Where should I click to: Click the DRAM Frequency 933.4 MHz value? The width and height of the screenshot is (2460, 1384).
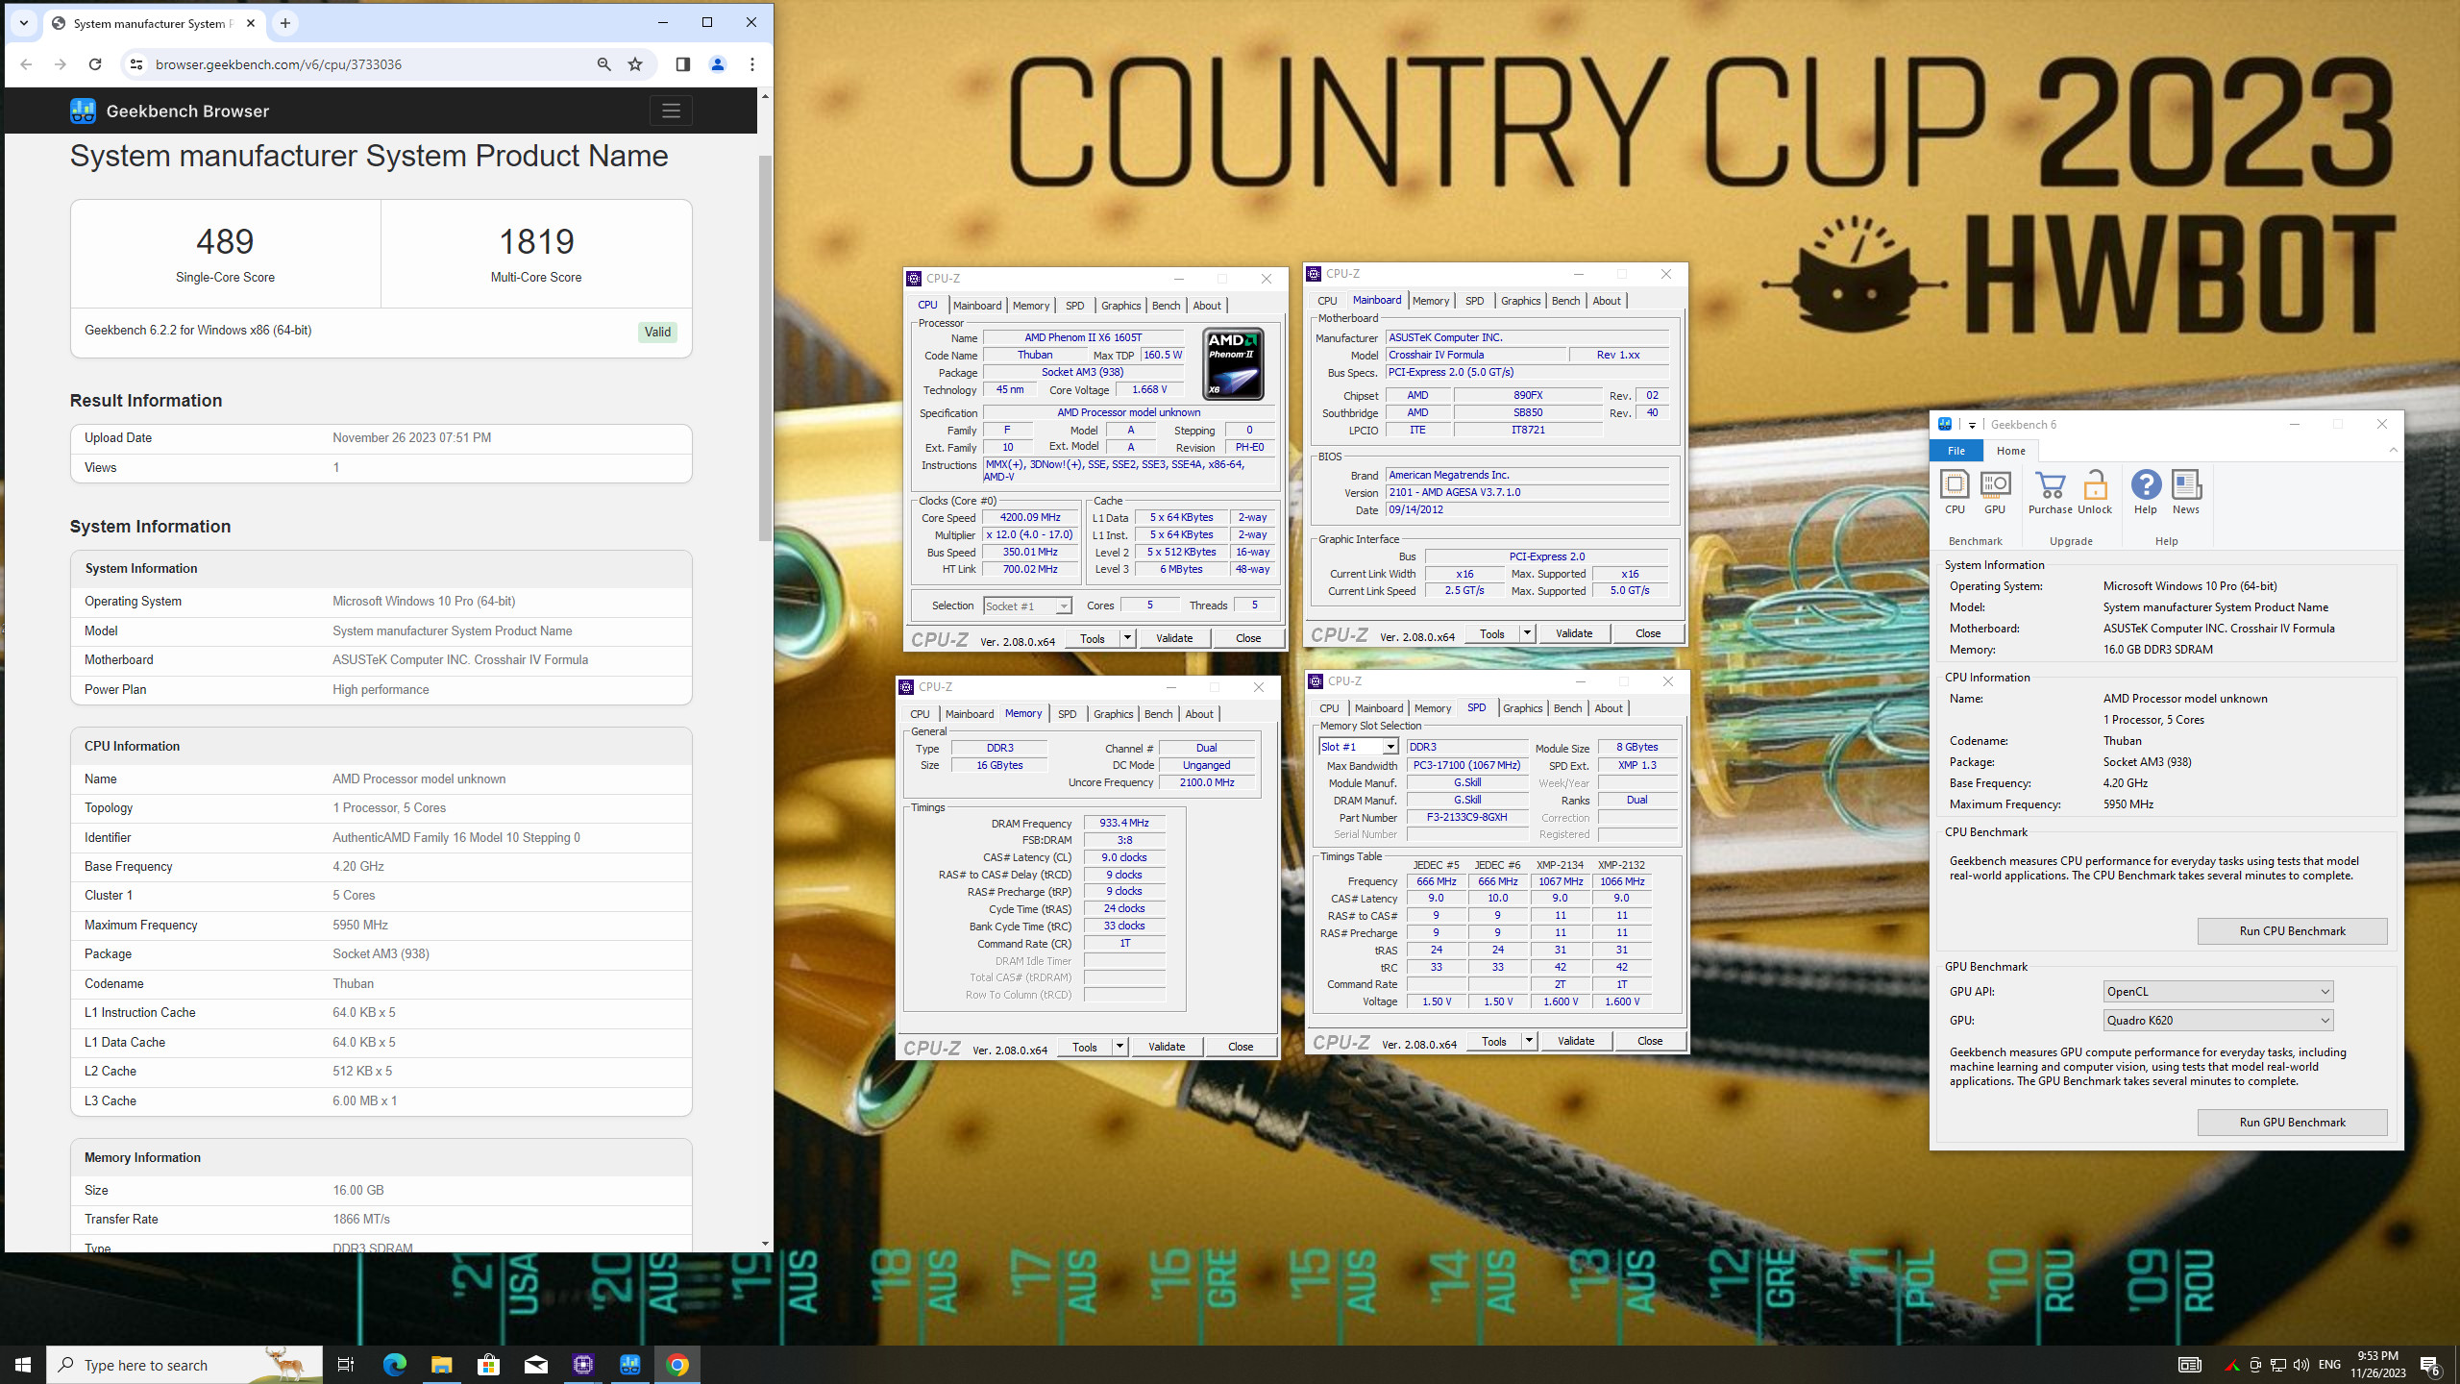[x=1124, y=823]
